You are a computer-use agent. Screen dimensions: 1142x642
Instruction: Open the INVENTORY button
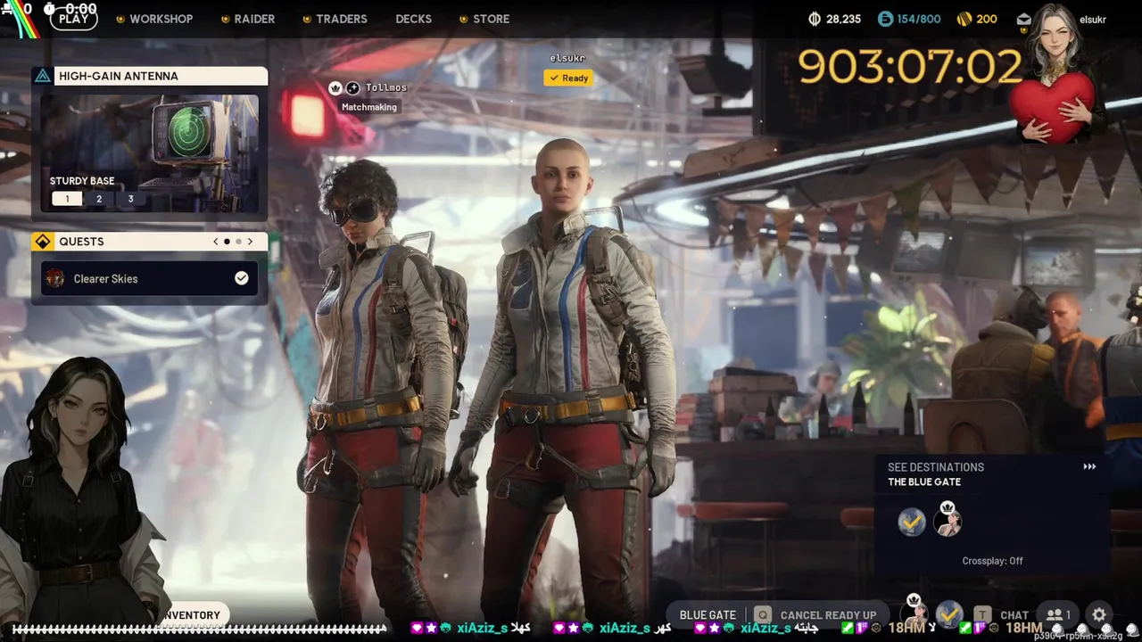point(191,615)
